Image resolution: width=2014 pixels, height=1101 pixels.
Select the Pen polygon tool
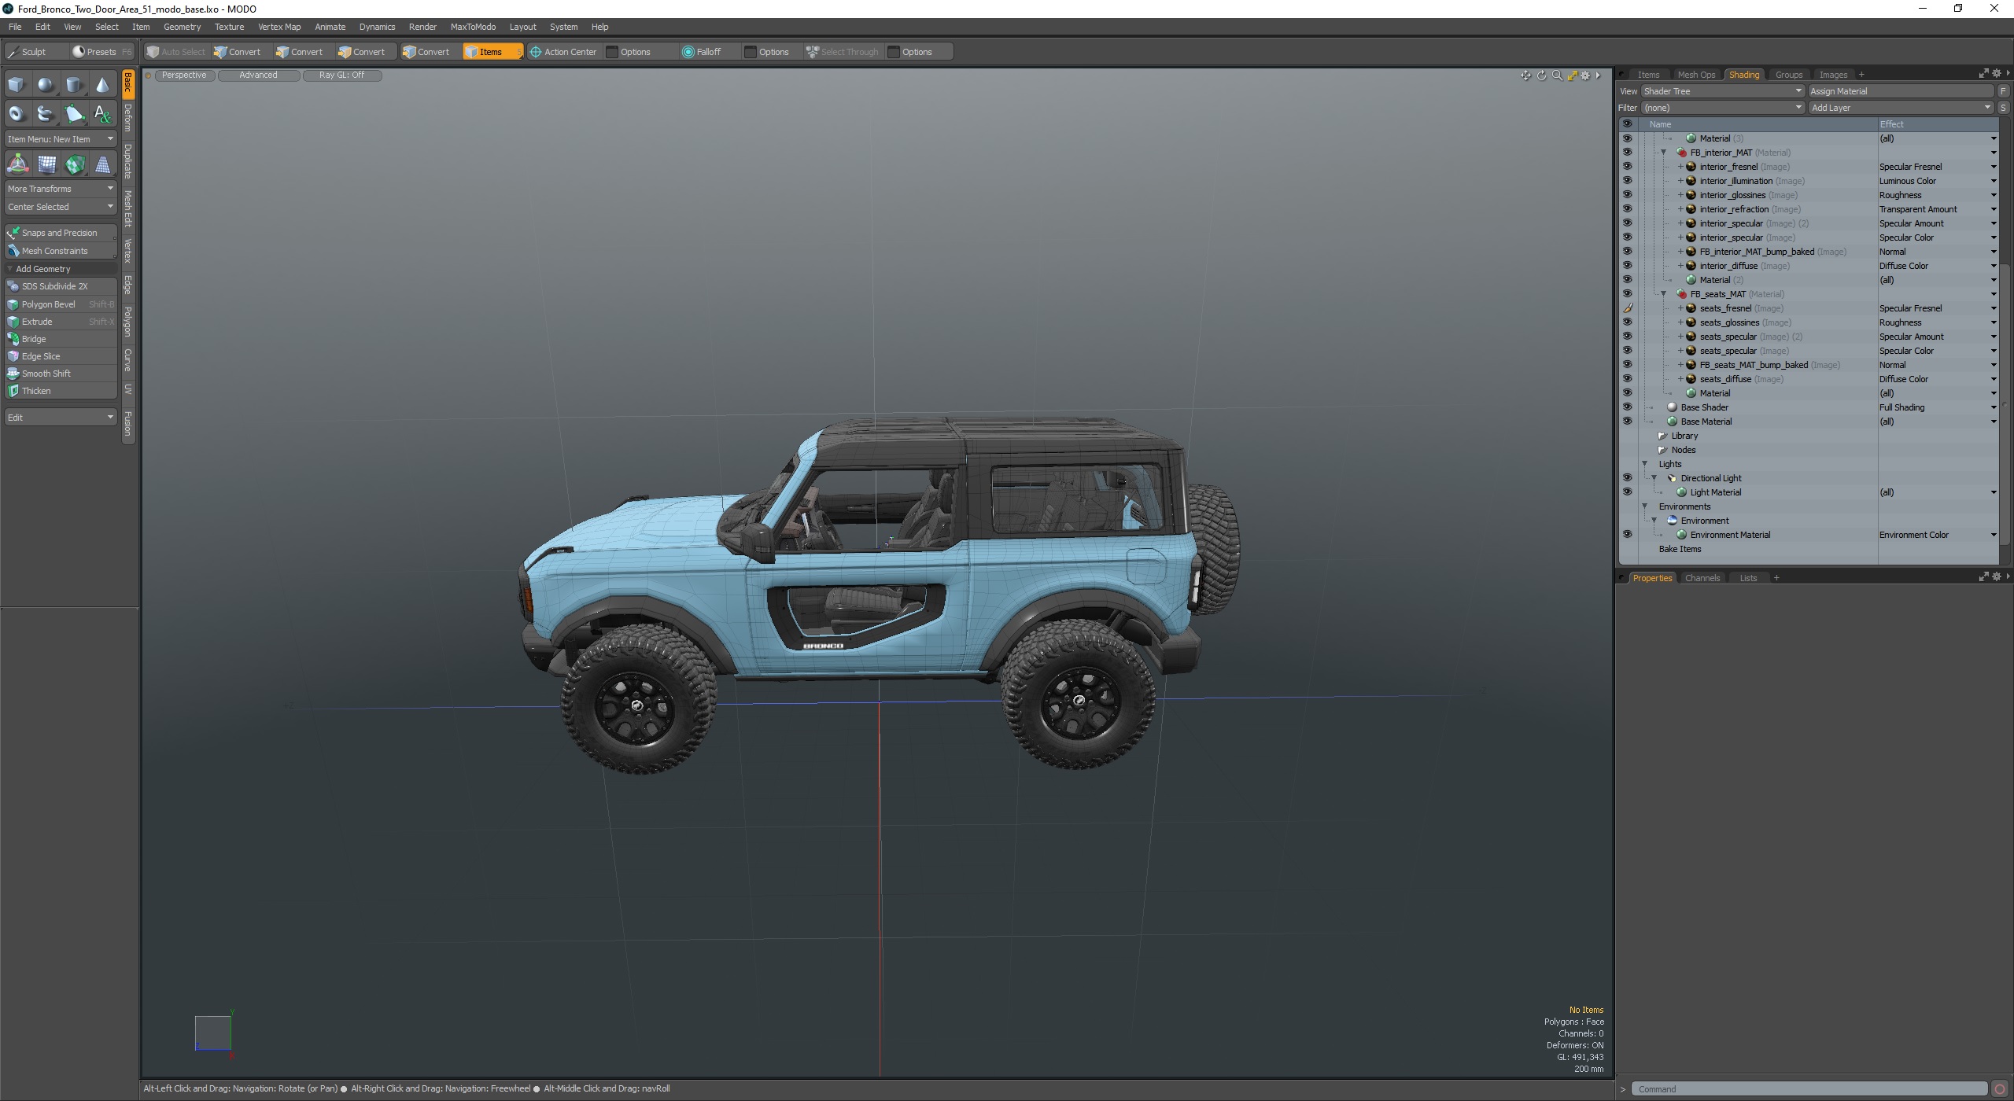[74, 114]
